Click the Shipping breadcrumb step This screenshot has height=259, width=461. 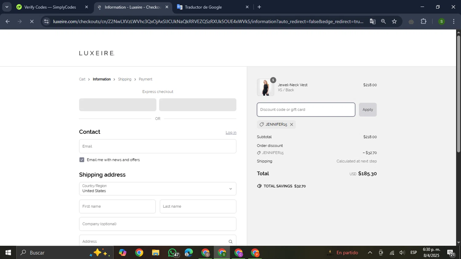(x=124, y=79)
